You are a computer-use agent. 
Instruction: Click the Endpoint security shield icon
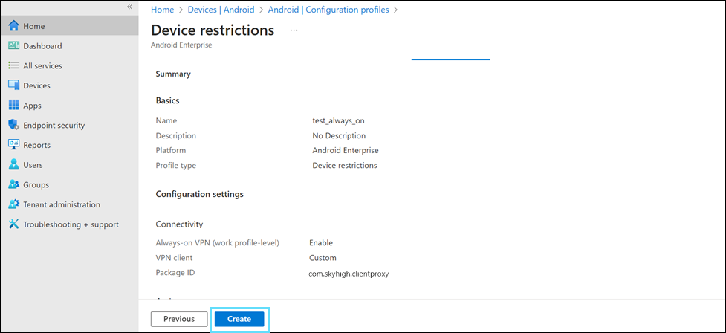click(13, 125)
